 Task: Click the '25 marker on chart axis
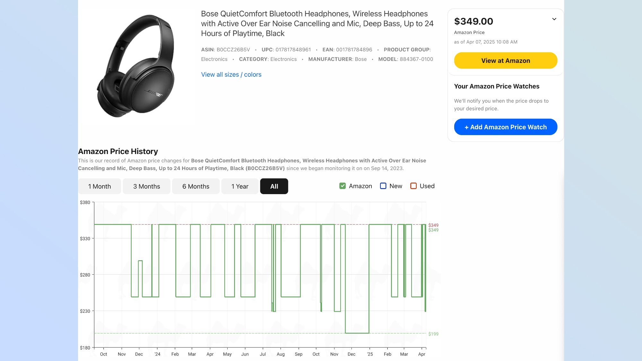click(x=370, y=354)
